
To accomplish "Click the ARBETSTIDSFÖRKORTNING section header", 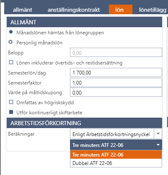I will click(x=84, y=123).
